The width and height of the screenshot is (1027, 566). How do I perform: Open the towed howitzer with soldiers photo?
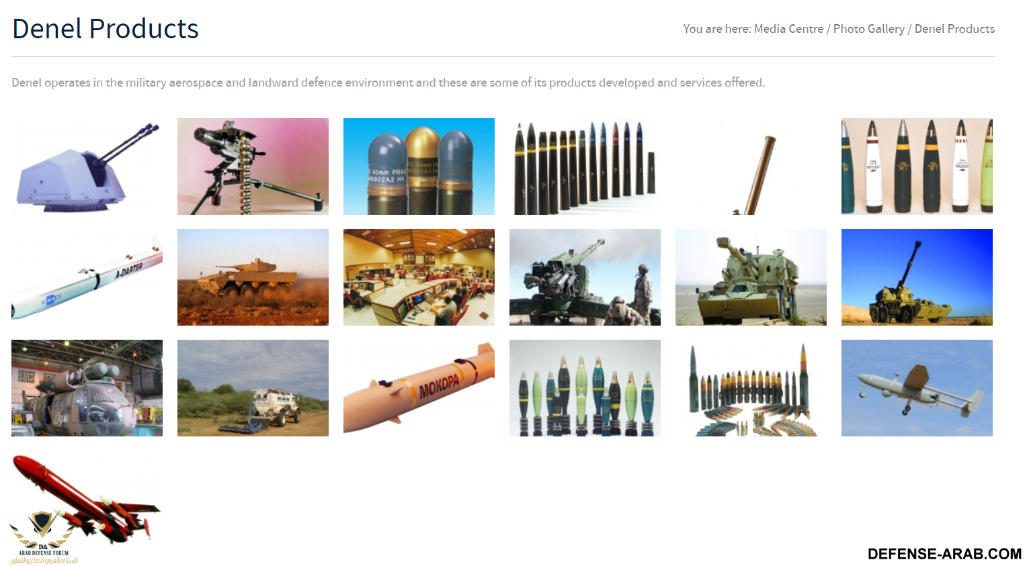(585, 277)
